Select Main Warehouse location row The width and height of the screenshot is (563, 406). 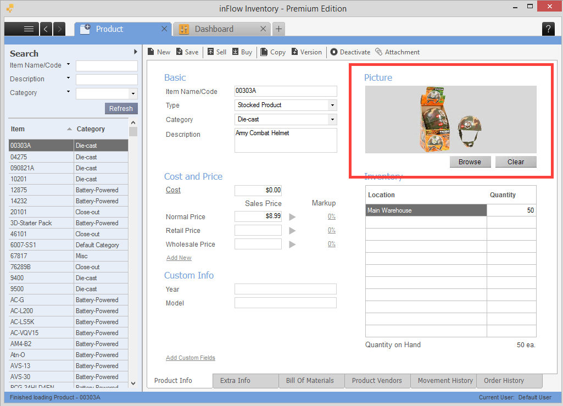pyautogui.click(x=426, y=210)
